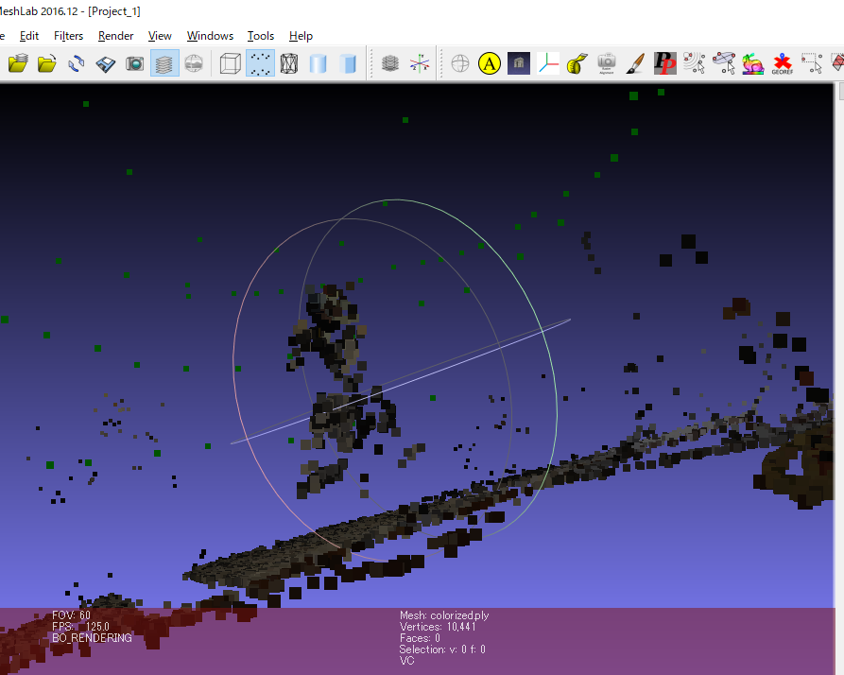Open the Edit menu
Screen dimensions: 844x675
(29, 36)
